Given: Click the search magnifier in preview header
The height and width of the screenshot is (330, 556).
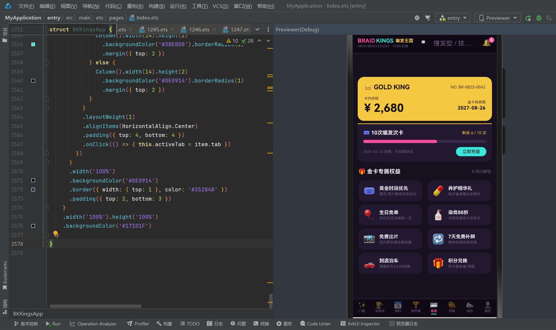Looking at the screenshot, I should [x=424, y=43].
